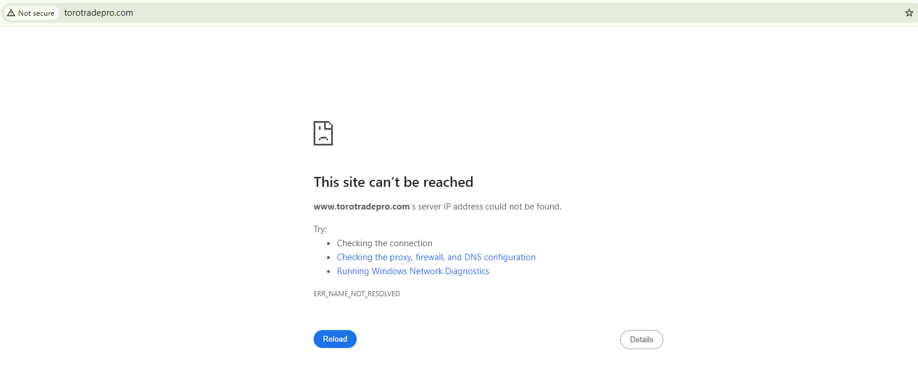Bookmark this page with the star icon
This screenshot has height=369, width=918.
pyautogui.click(x=909, y=13)
